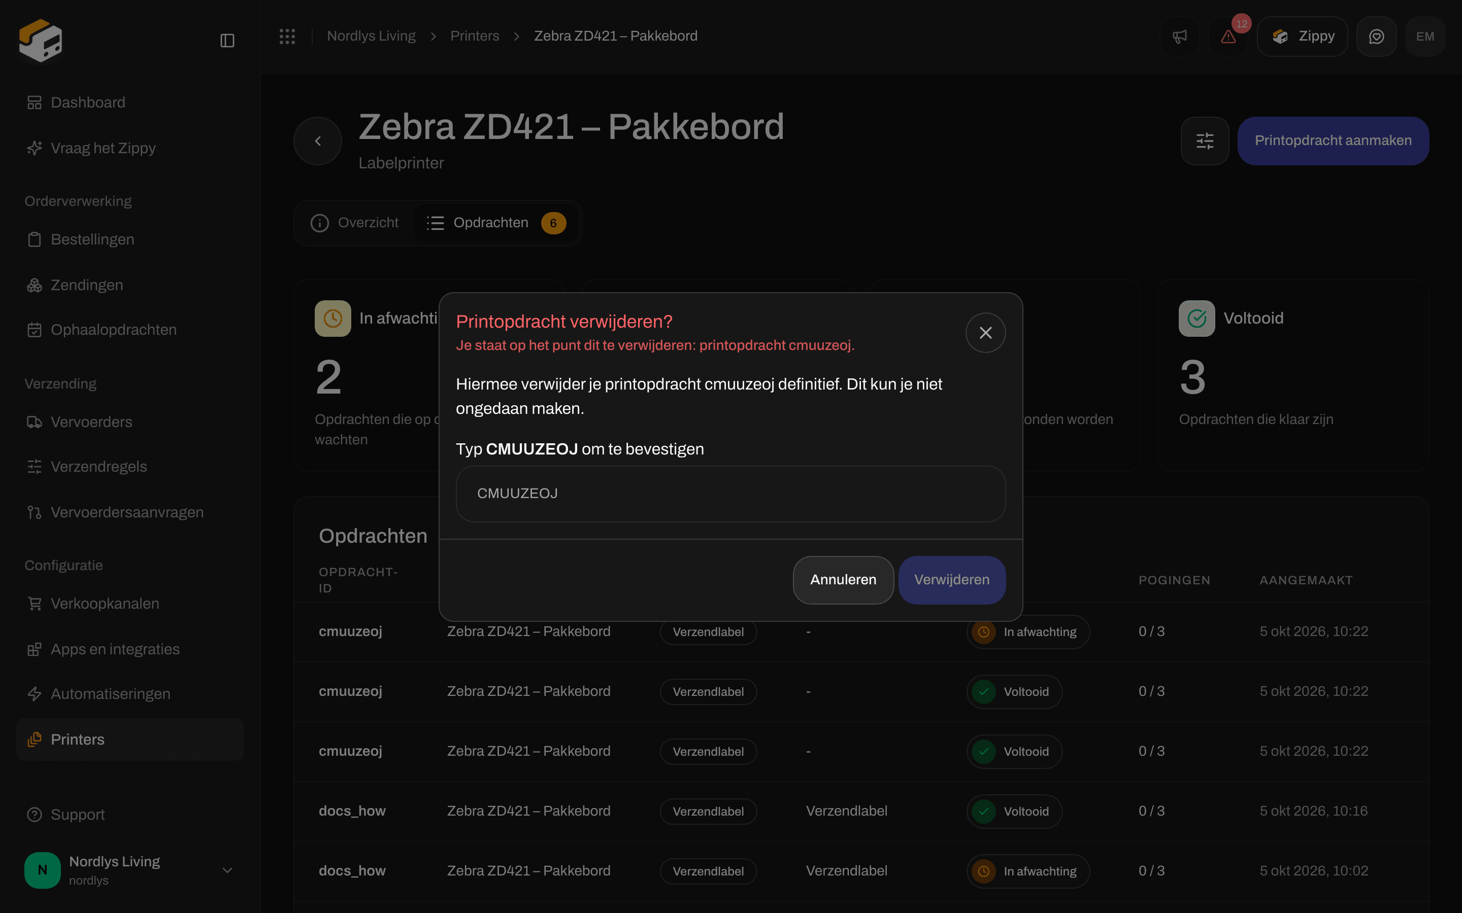The height and width of the screenshot is (913, 1462).
Task: Open Printers breadcrumb link
Action: click(x=475, y=36)
